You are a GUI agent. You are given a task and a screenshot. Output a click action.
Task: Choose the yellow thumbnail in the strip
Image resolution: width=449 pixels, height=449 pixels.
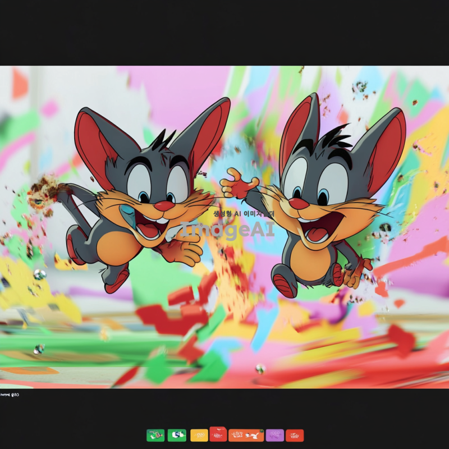click(x=199, y=435)
